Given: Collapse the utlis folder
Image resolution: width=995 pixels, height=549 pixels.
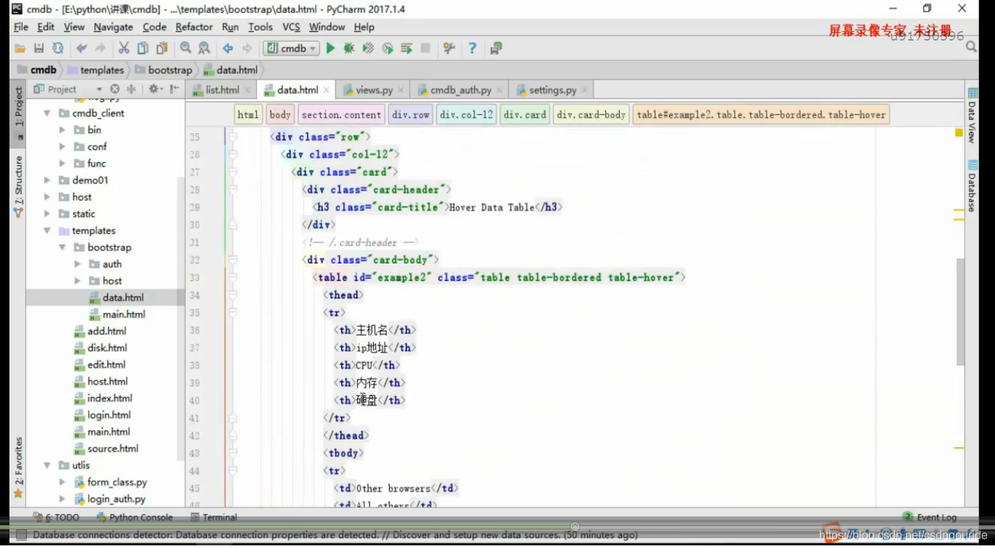Looking at the screenshot, I should (x=47, y=465).
